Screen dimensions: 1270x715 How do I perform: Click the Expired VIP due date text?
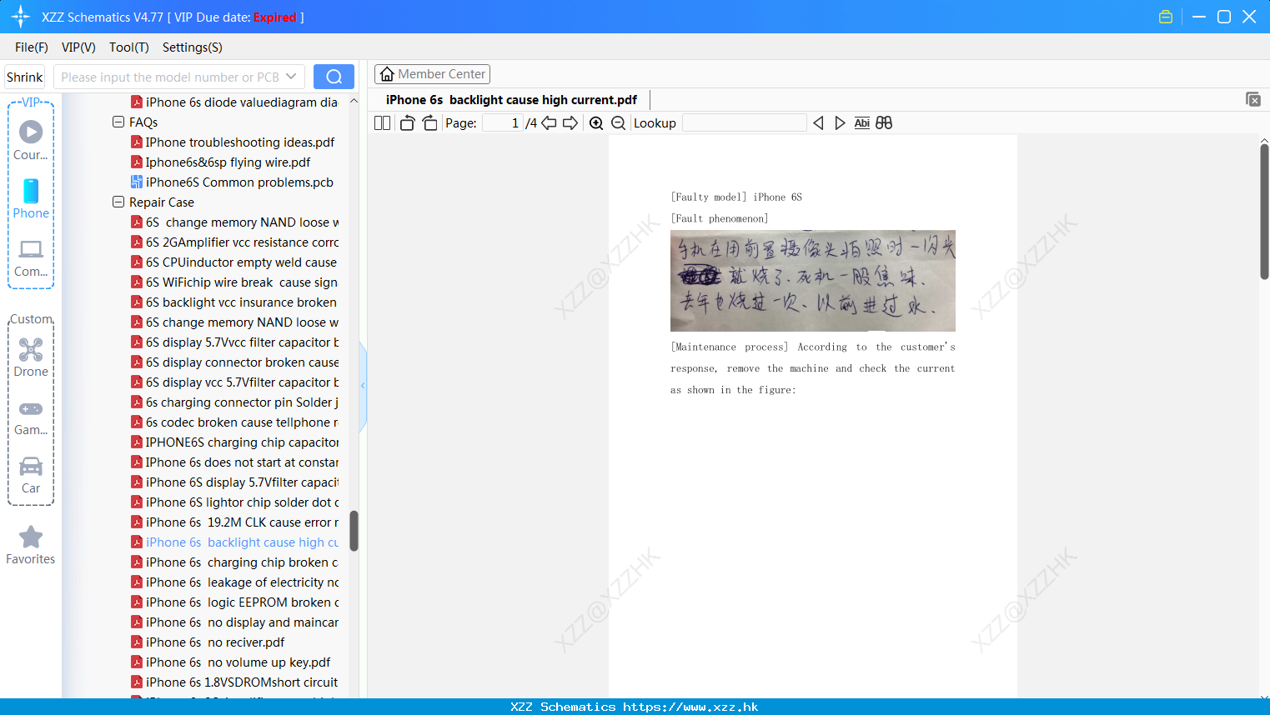coord(275,17)
